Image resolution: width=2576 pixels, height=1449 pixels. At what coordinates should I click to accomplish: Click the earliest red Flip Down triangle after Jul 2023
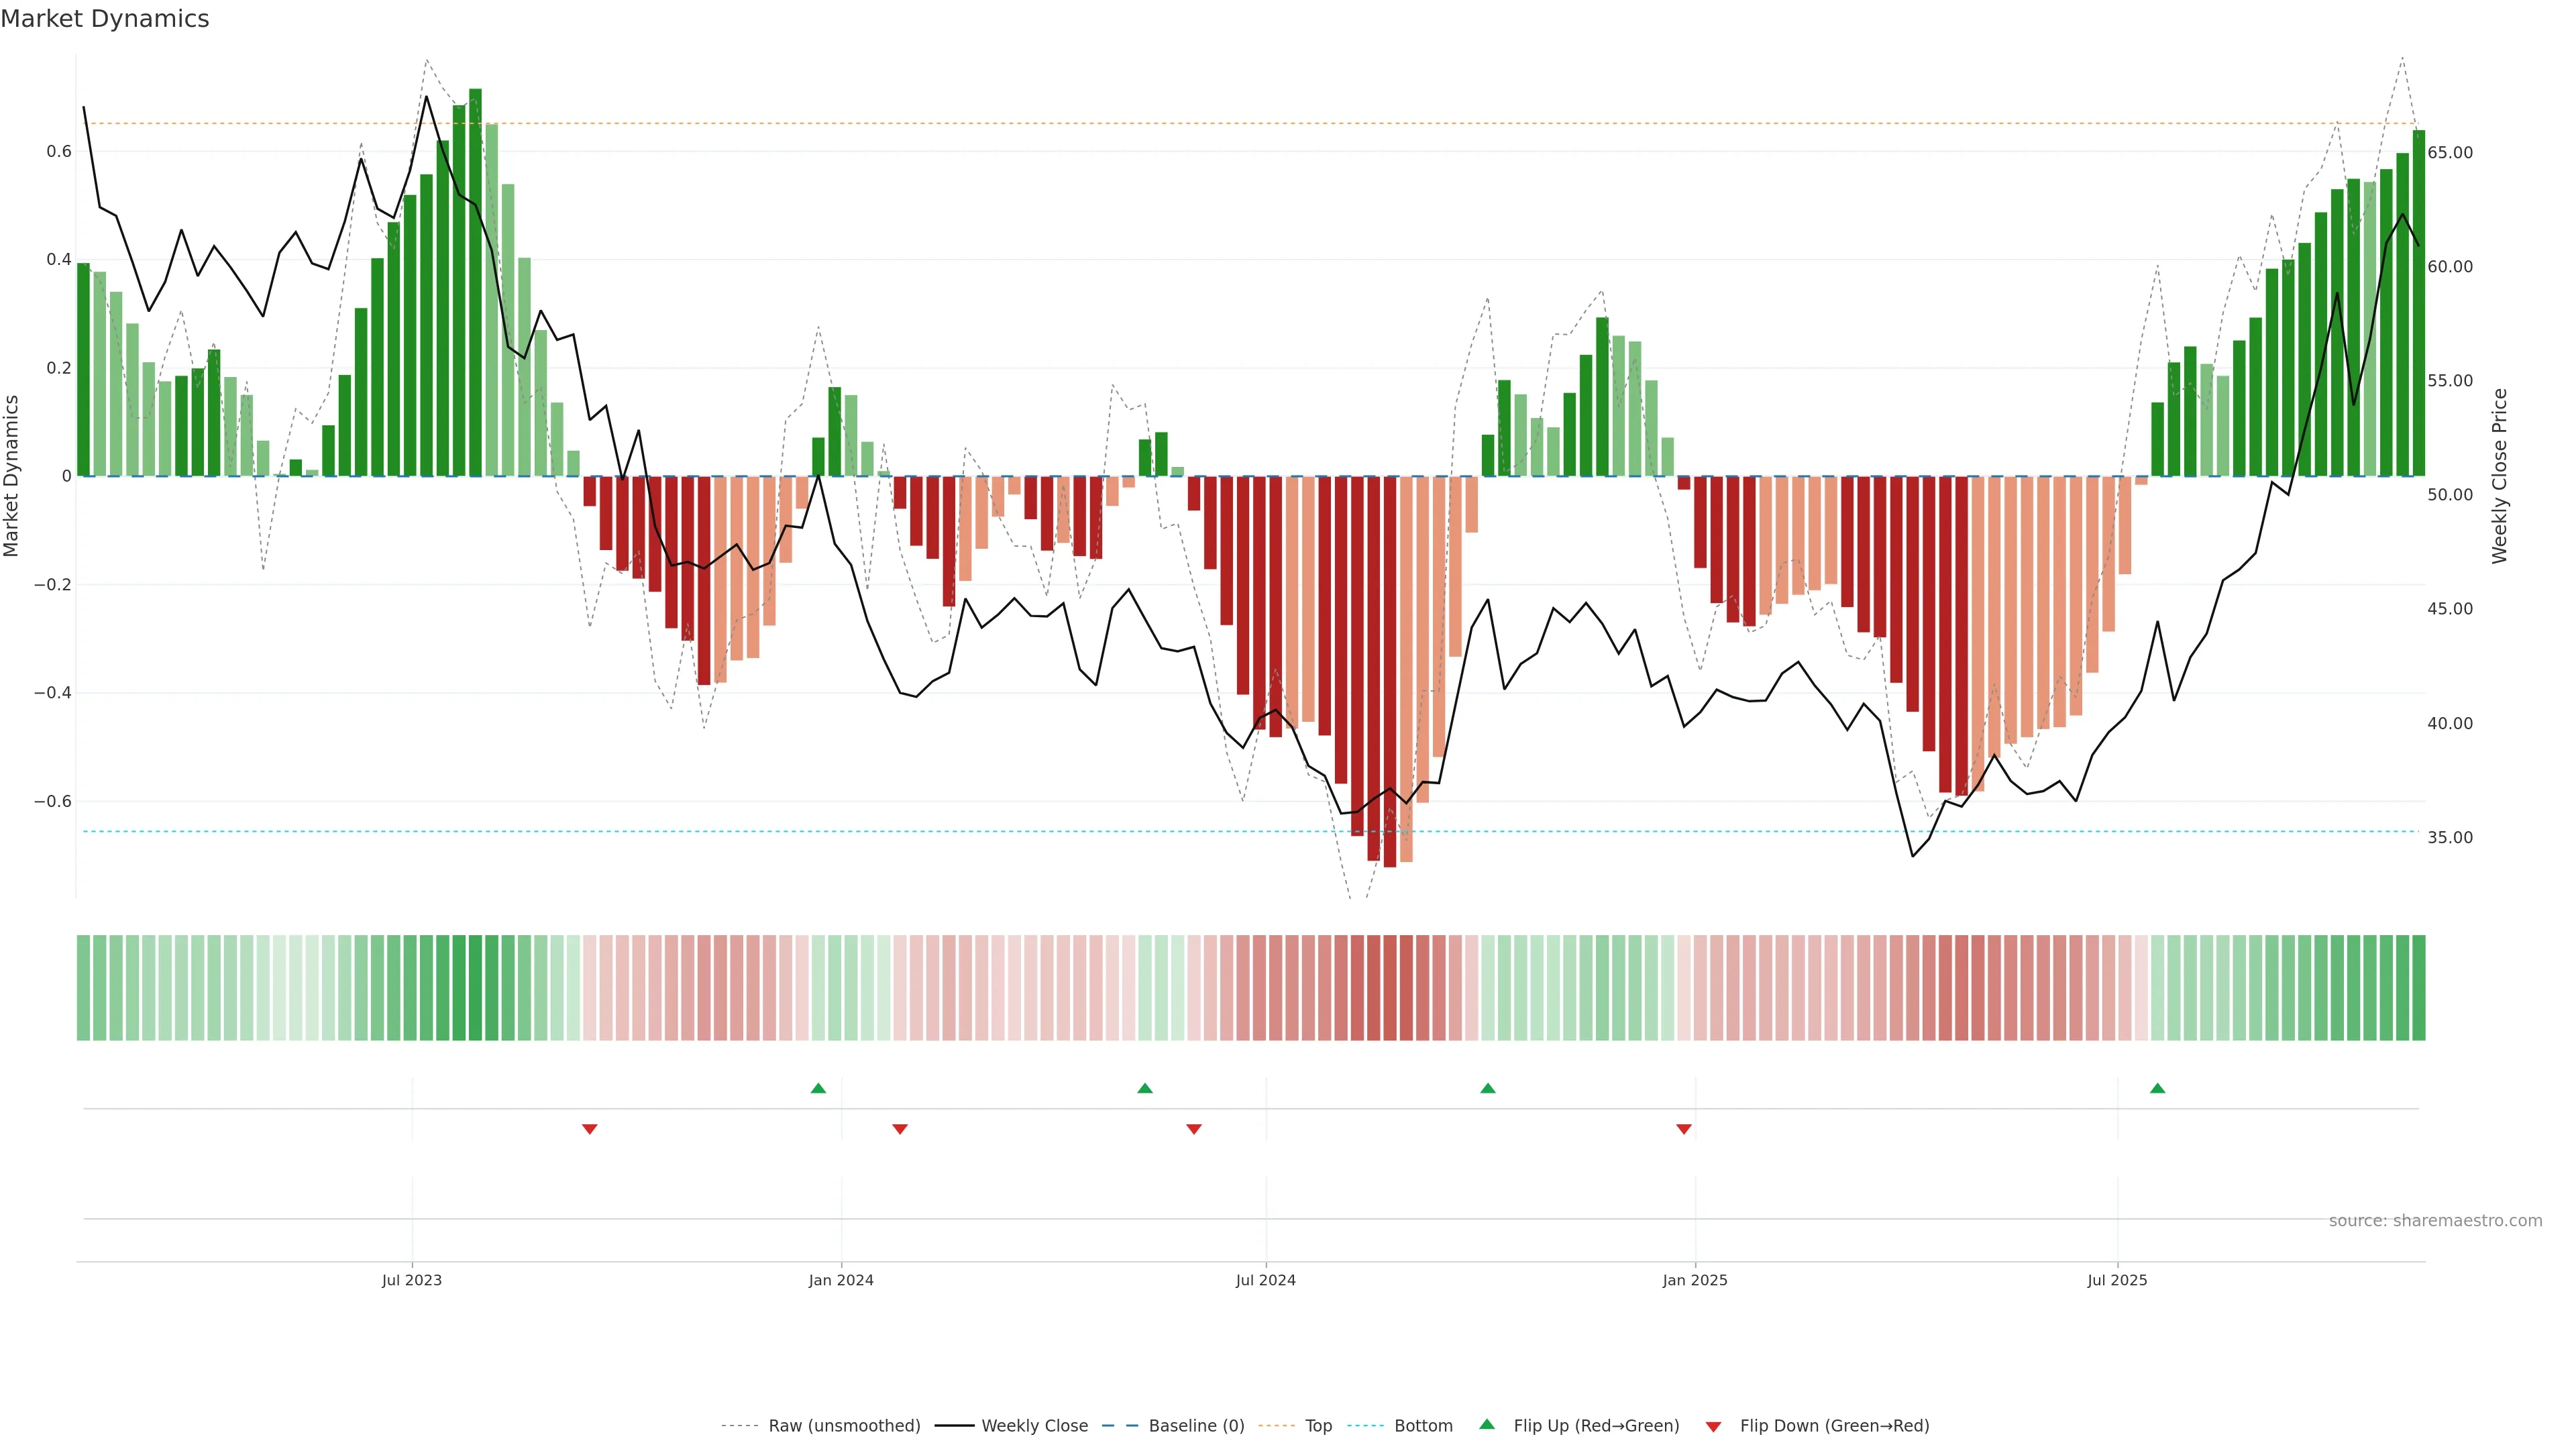click(x=589, y=1129)
